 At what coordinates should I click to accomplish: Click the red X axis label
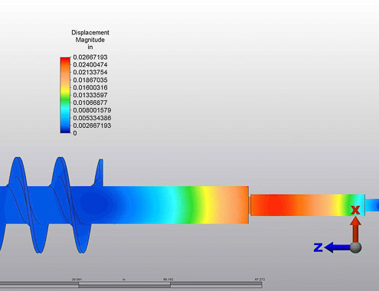point(355,210)
